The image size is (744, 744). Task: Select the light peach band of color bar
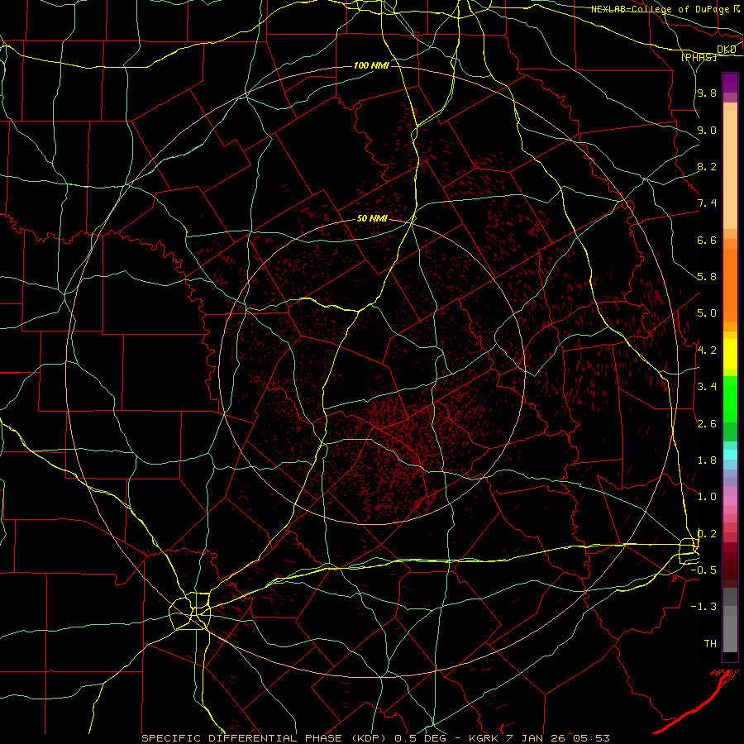730,170
